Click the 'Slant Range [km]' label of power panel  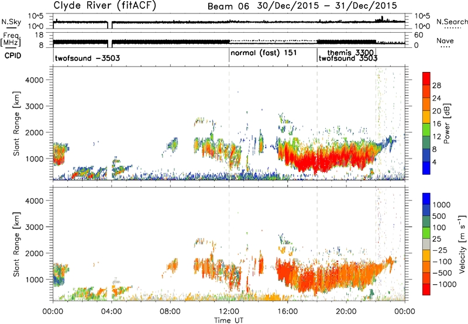tap(16, 123)
